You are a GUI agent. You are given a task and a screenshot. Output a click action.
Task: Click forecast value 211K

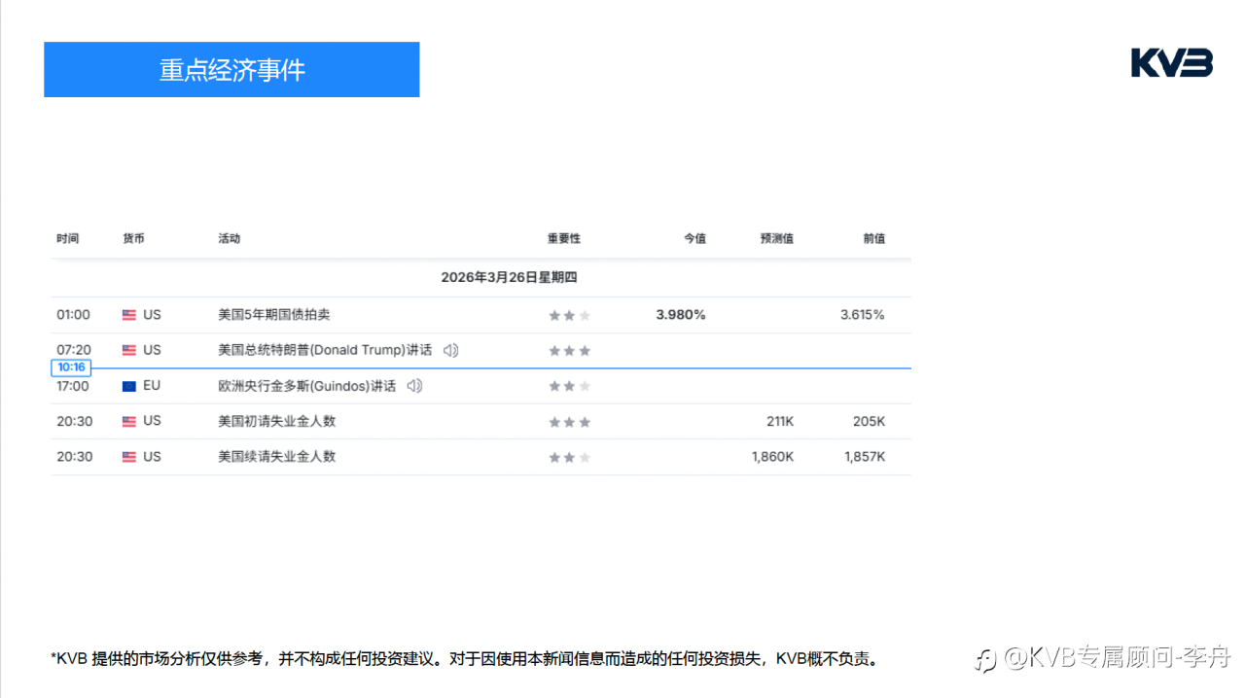click(x=780, y=422)
